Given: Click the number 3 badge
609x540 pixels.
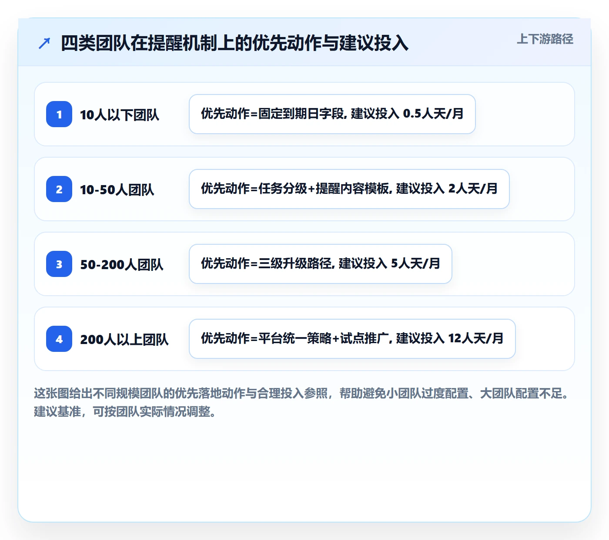Looking at the screenshot, I should pos(59,264).
